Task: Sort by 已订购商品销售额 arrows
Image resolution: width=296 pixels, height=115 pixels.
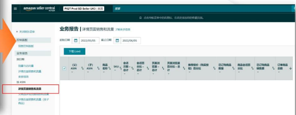Action: [x=273, y=68]
